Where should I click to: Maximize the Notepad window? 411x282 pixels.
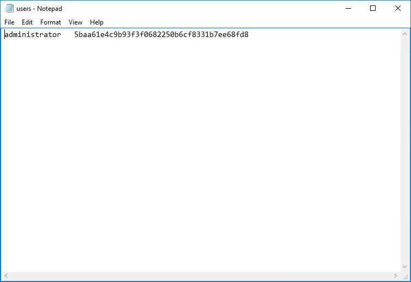point(373,8)
